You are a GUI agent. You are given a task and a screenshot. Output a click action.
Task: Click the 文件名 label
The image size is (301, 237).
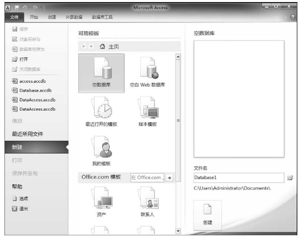coord(200,168)
